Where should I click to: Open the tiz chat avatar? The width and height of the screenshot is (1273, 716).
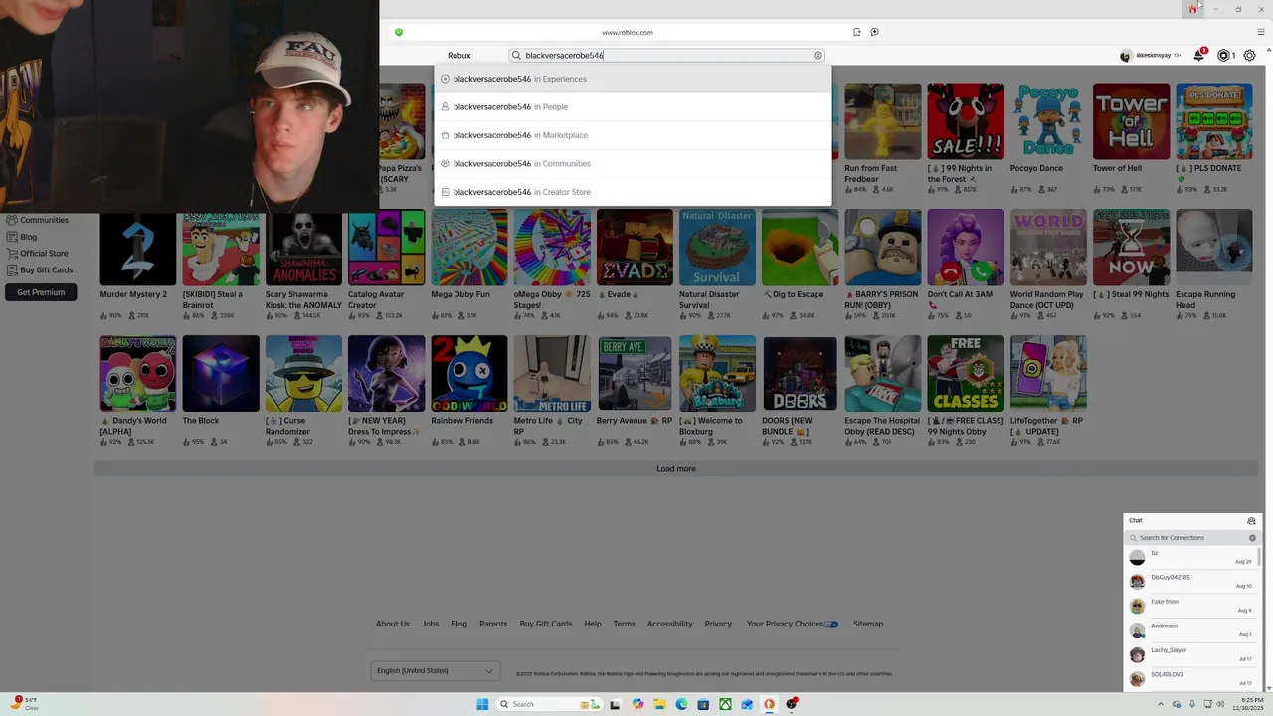point(1137,557)
